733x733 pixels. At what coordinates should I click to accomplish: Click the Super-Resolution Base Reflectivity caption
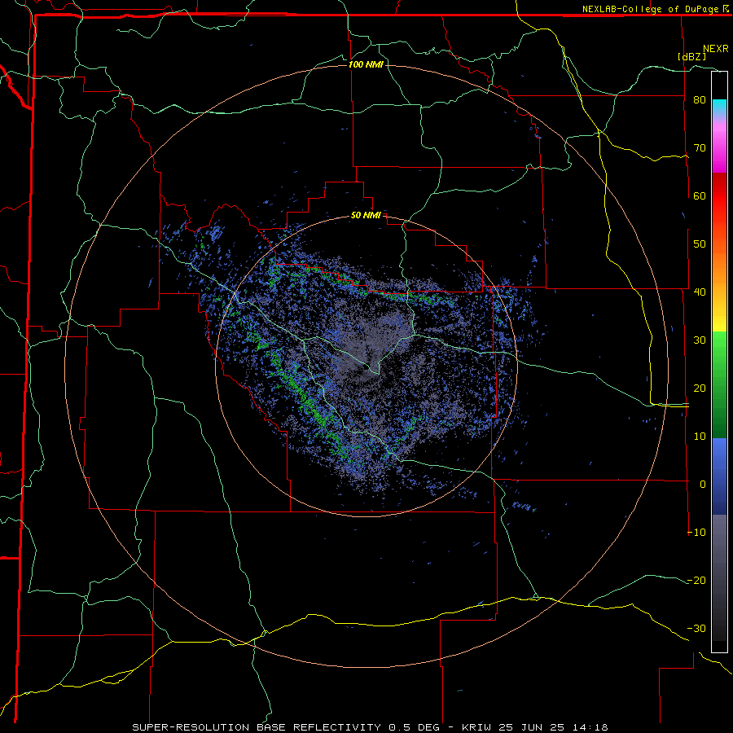370,727
